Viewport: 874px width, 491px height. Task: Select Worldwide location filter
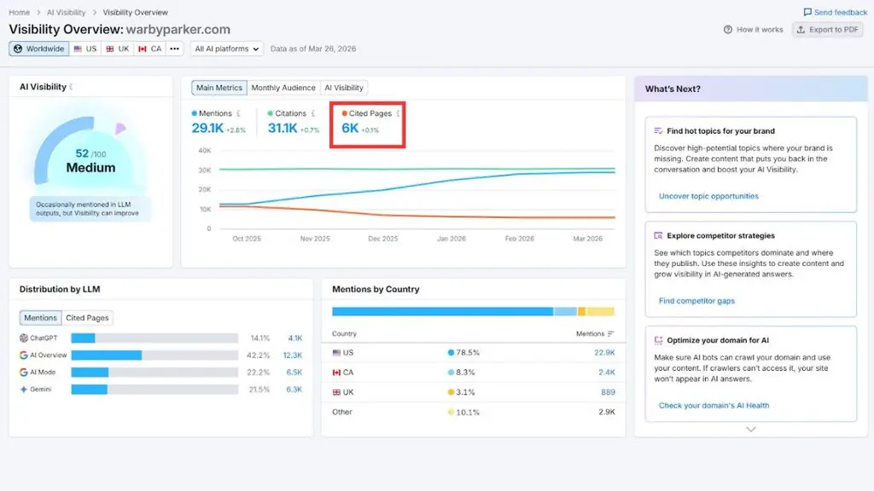point(39,49)
